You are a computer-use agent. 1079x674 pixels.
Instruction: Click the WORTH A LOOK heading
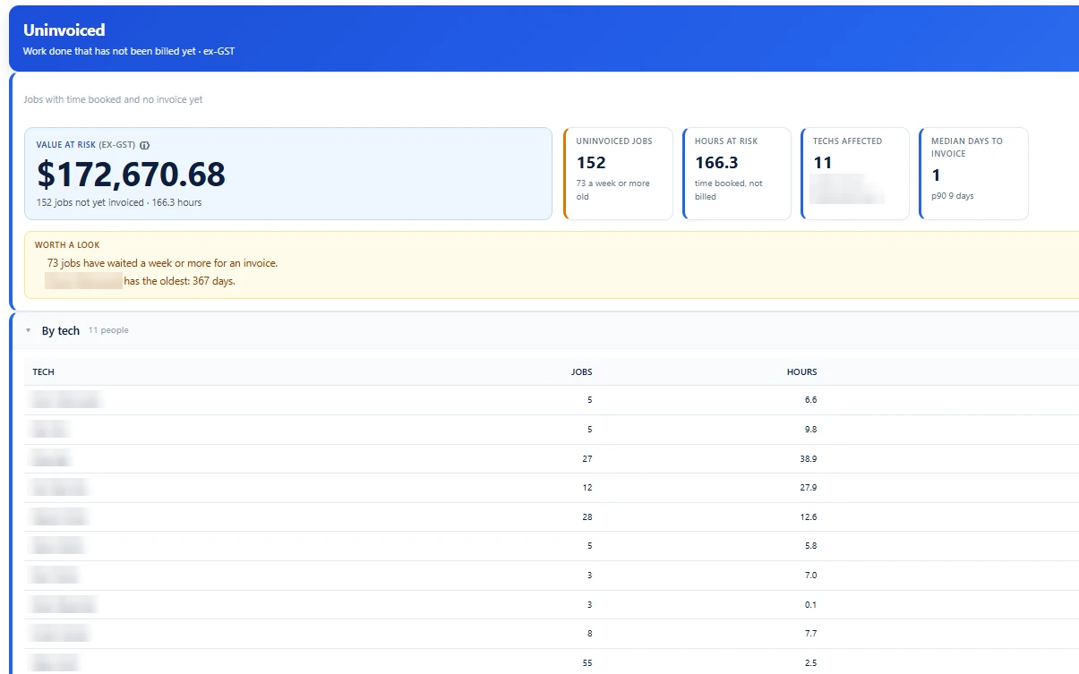(67, 245)
